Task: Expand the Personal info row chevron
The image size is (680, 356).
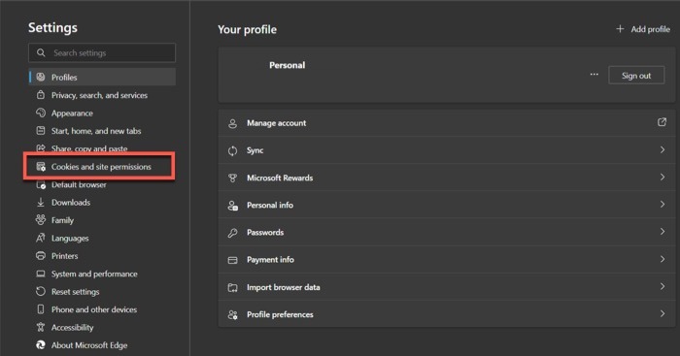Action: [x=663, y=204]
